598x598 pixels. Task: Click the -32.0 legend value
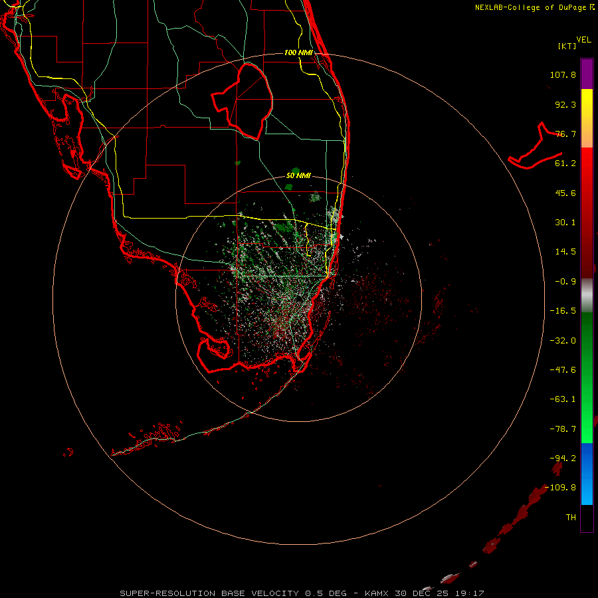(563, 341)
